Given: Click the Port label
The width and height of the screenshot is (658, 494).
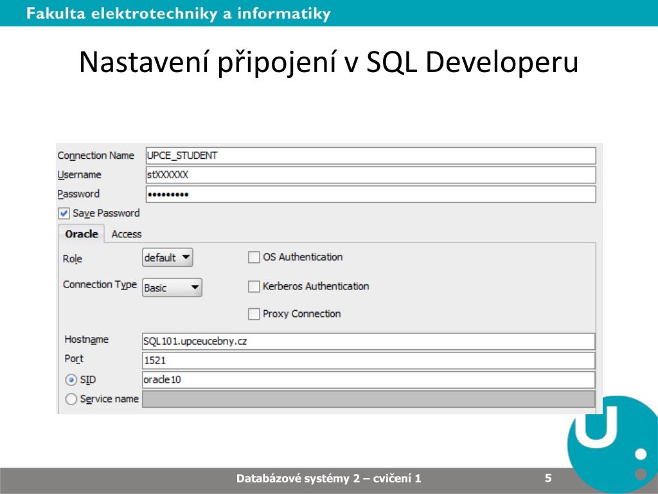Looking at the screenshot, I should [74, 359].
